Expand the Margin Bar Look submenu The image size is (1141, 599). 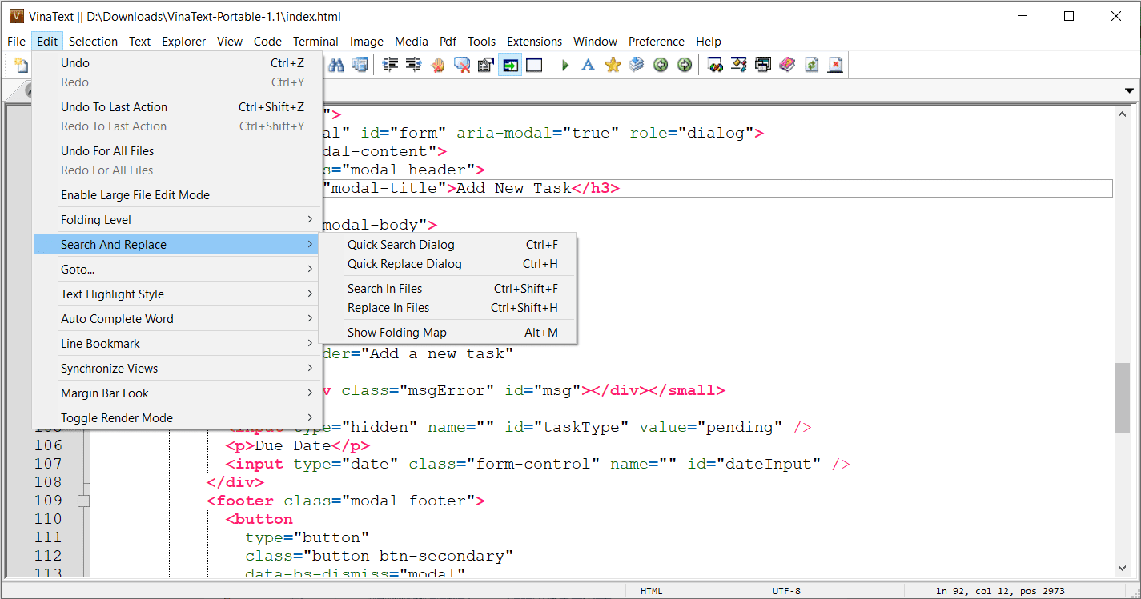tap(177, 393)
